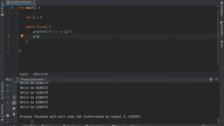The image size is (224, 126).
Task: Clear all console output with trash icon
Action: (14, 114)
